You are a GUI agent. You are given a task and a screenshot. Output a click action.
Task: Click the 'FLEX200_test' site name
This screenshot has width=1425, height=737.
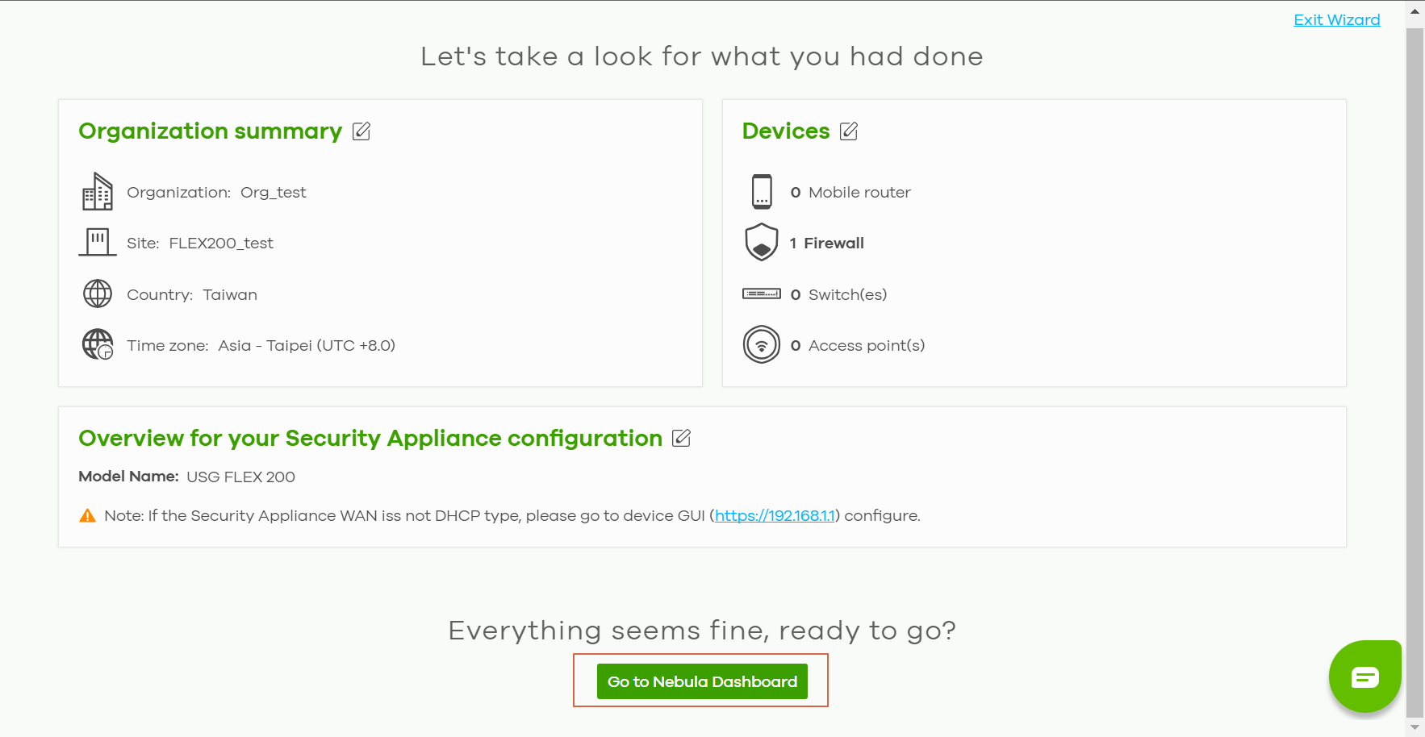click(221, 244)
